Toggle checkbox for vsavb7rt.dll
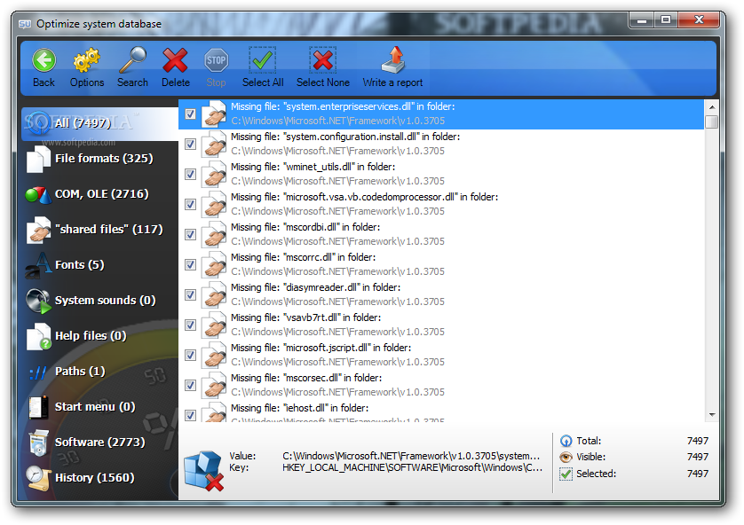744x525 pixels. pos(190,325)
